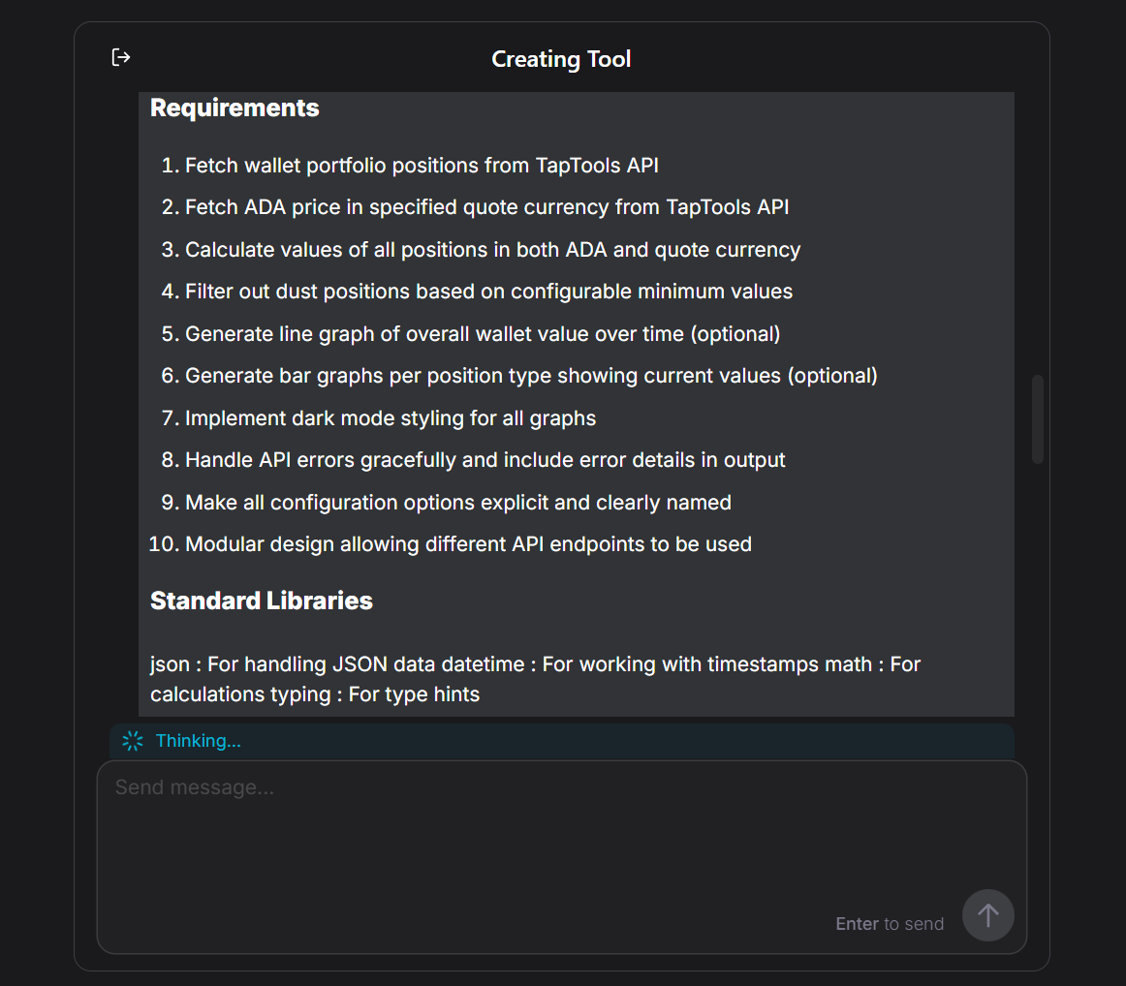Click the Generate line graph requirement

[483, 334]
